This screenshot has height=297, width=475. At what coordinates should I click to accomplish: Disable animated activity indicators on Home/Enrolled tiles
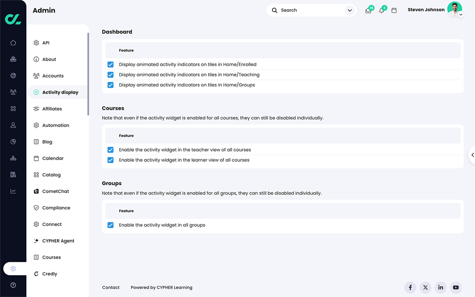pos(111,64)
